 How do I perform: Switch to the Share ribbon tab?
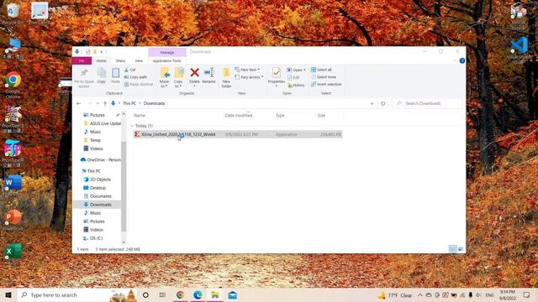pos(120,60)
